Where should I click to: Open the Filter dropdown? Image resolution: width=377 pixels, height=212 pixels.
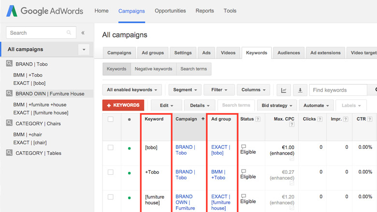[x=219, y=90]
